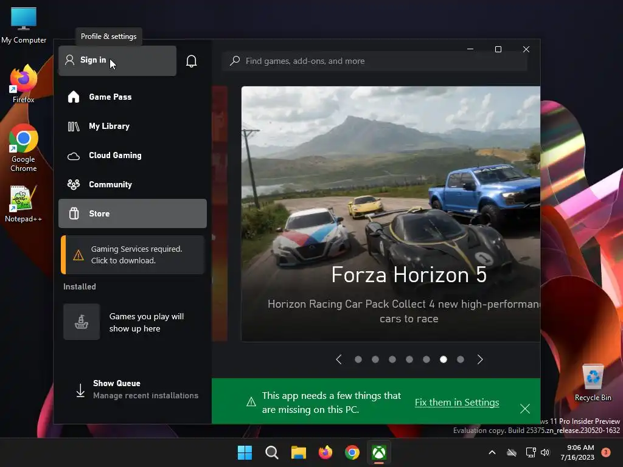Screen dimensions: 623x467
Task: Click the My Library books icon
Action: pos(74,126)
